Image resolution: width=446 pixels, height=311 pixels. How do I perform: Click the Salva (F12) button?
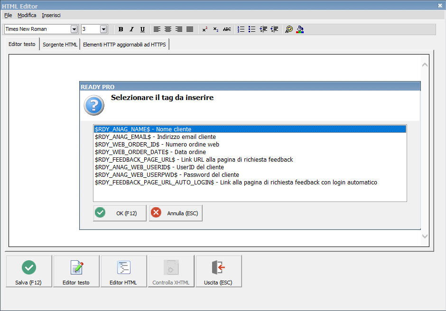tap(29, 271)
